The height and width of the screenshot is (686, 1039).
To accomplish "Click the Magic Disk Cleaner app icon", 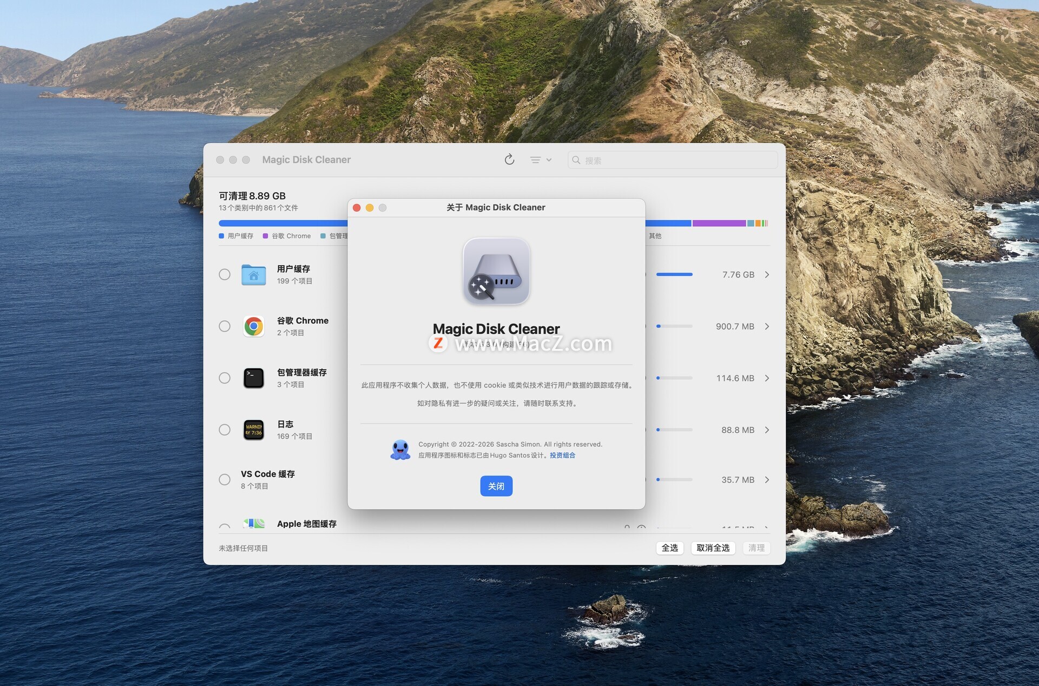I will (496, 272).
